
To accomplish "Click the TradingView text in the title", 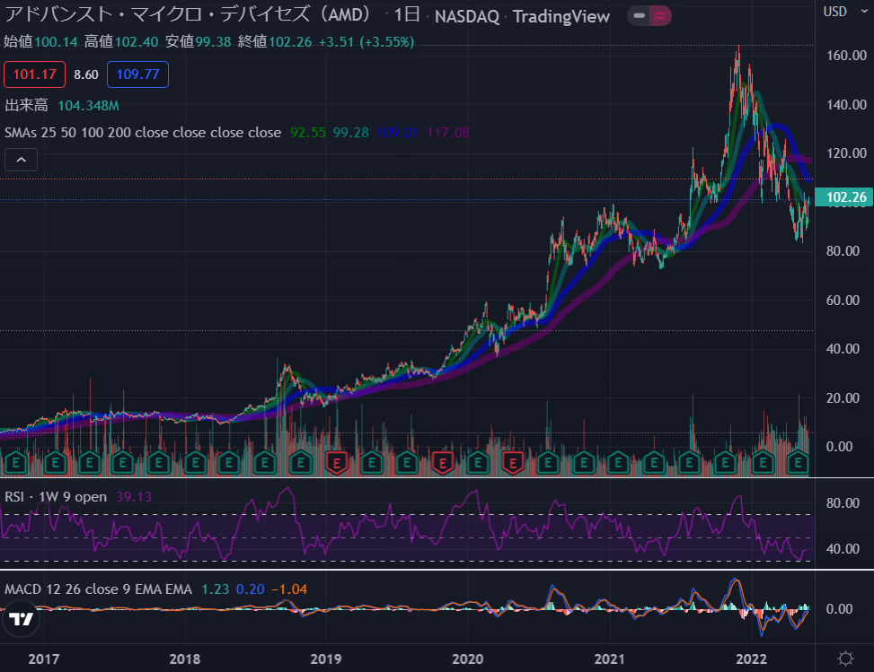I will 561,17.
